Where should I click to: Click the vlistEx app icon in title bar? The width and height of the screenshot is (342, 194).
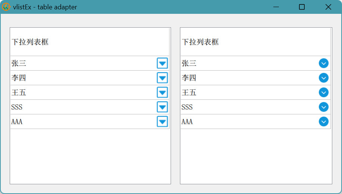click(6, 7)
